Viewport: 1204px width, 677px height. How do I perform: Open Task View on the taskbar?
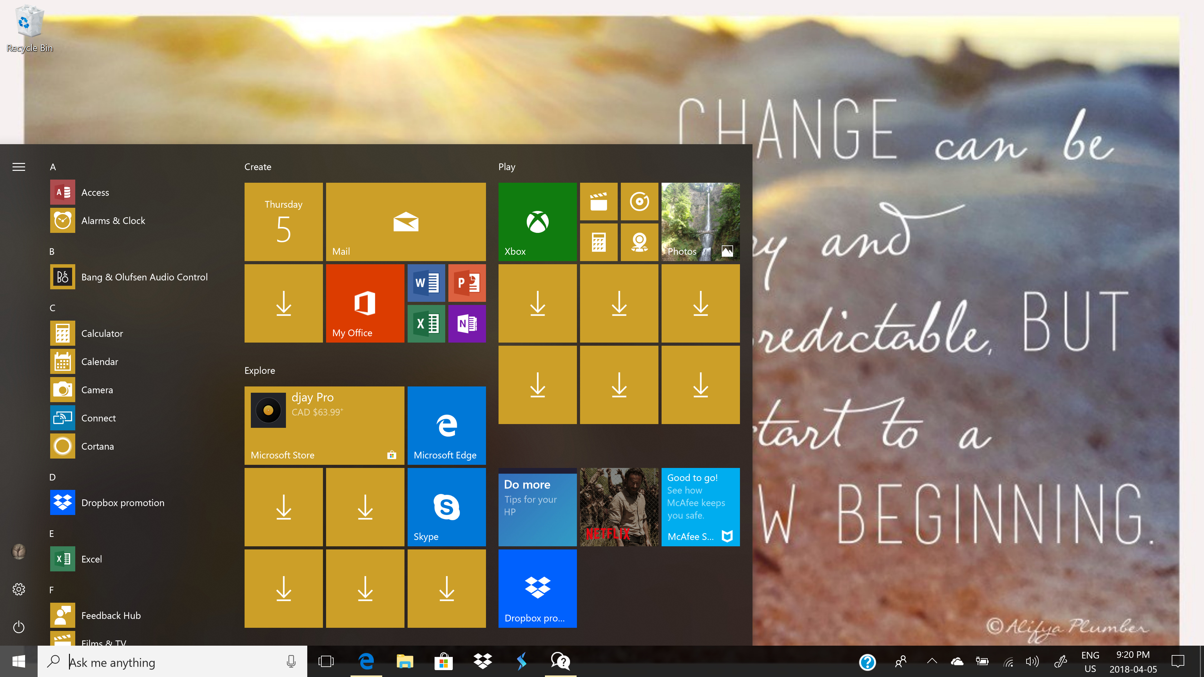pyautogui.click(x=326, y=662)
